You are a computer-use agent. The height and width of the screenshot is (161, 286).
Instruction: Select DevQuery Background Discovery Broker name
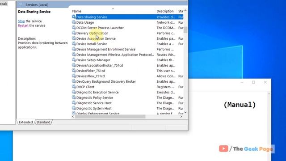(x=106, y=81)
